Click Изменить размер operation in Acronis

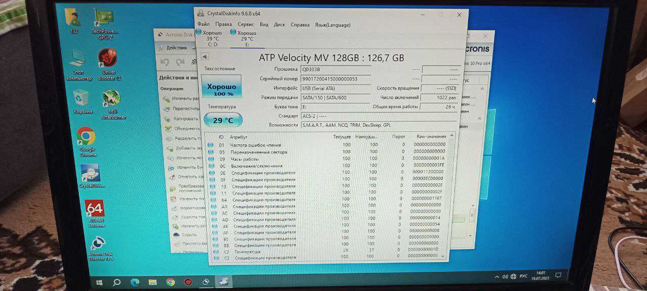point(181,99)
